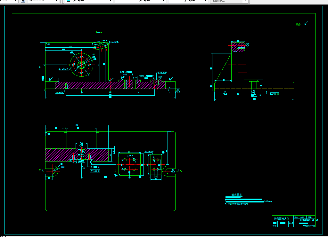This screenshot has width=328, height=237.
Task: Open the Standard text style dropdown
Action: click(43, 1)
